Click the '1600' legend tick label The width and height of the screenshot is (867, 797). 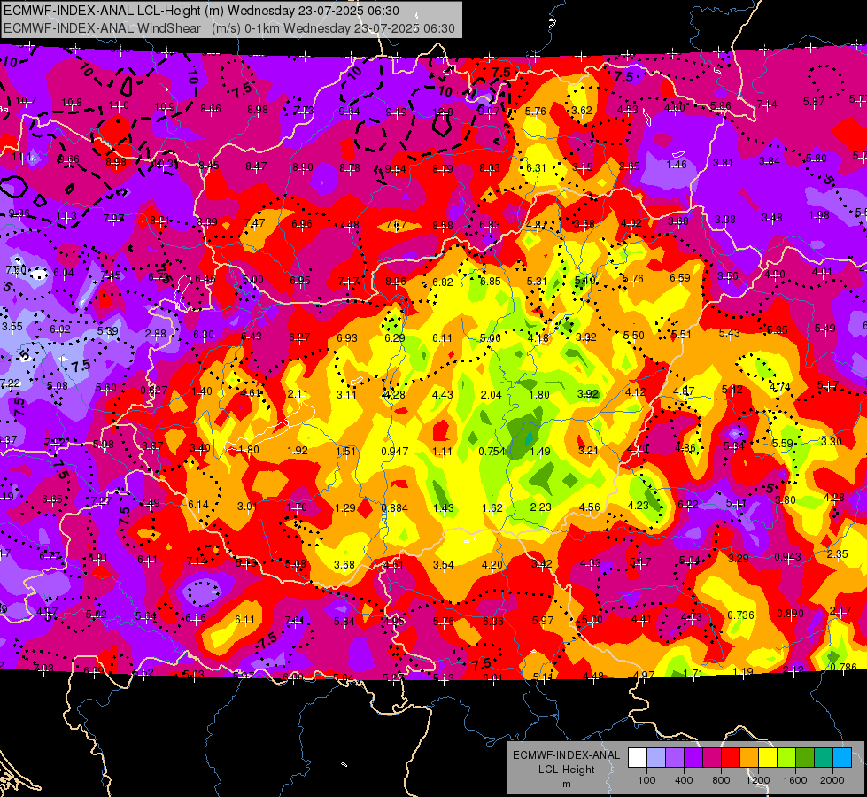coord(794,780)
